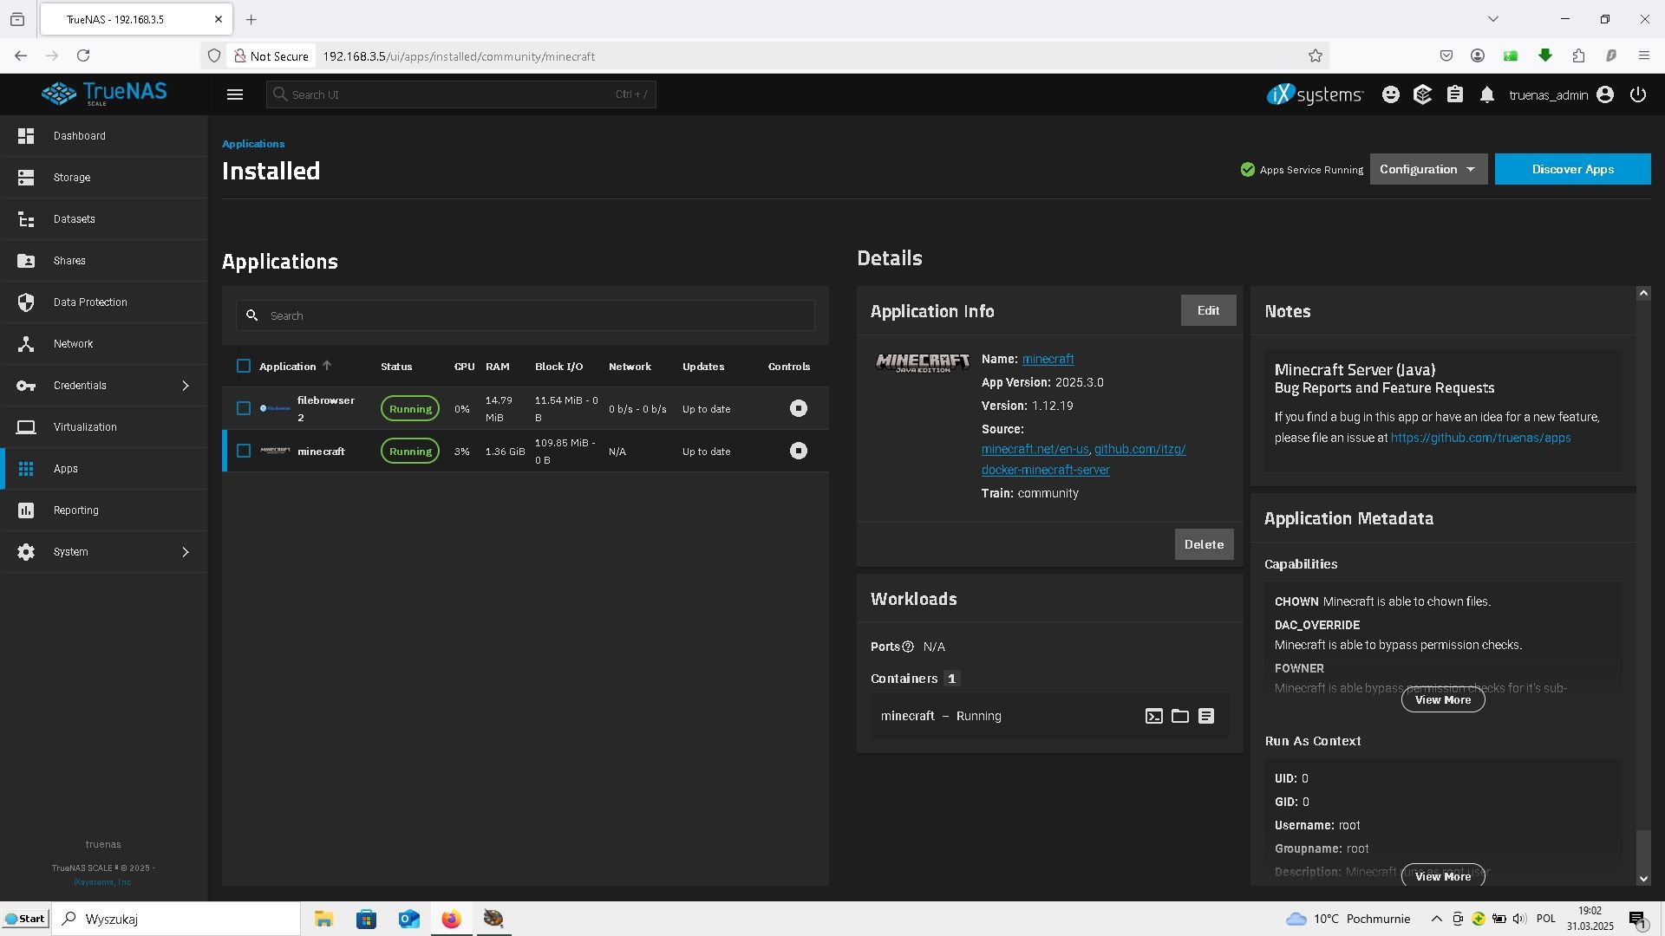Click the browser address bar
This screenshot has width=1665, height=936.
click(763, 55)
